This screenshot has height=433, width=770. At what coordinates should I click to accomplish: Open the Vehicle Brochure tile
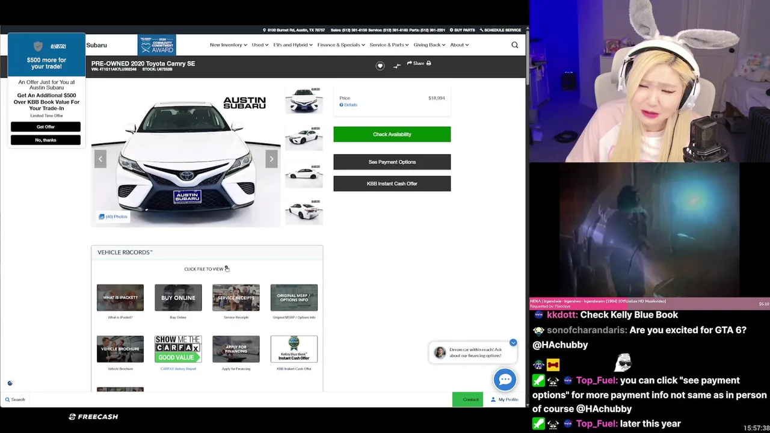[120, 349]
